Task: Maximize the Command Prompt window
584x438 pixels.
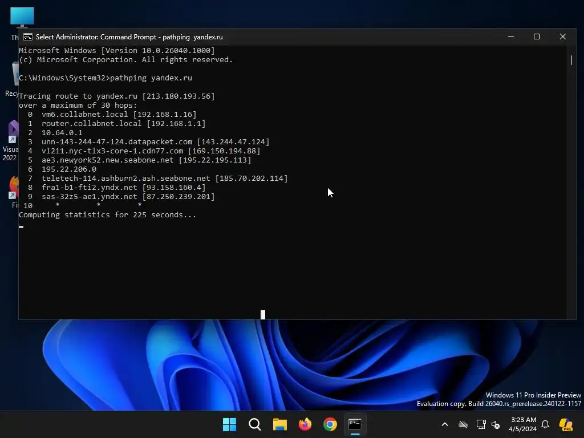Action: click(537, 36)
